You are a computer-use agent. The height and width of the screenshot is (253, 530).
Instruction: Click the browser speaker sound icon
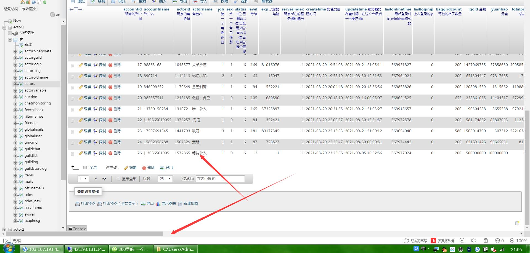coord(474,241)
